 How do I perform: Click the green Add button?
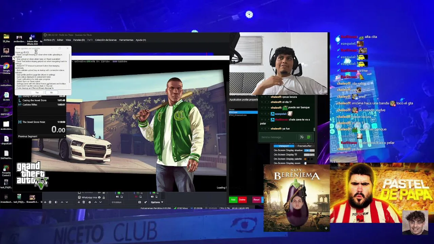(233, 200)
